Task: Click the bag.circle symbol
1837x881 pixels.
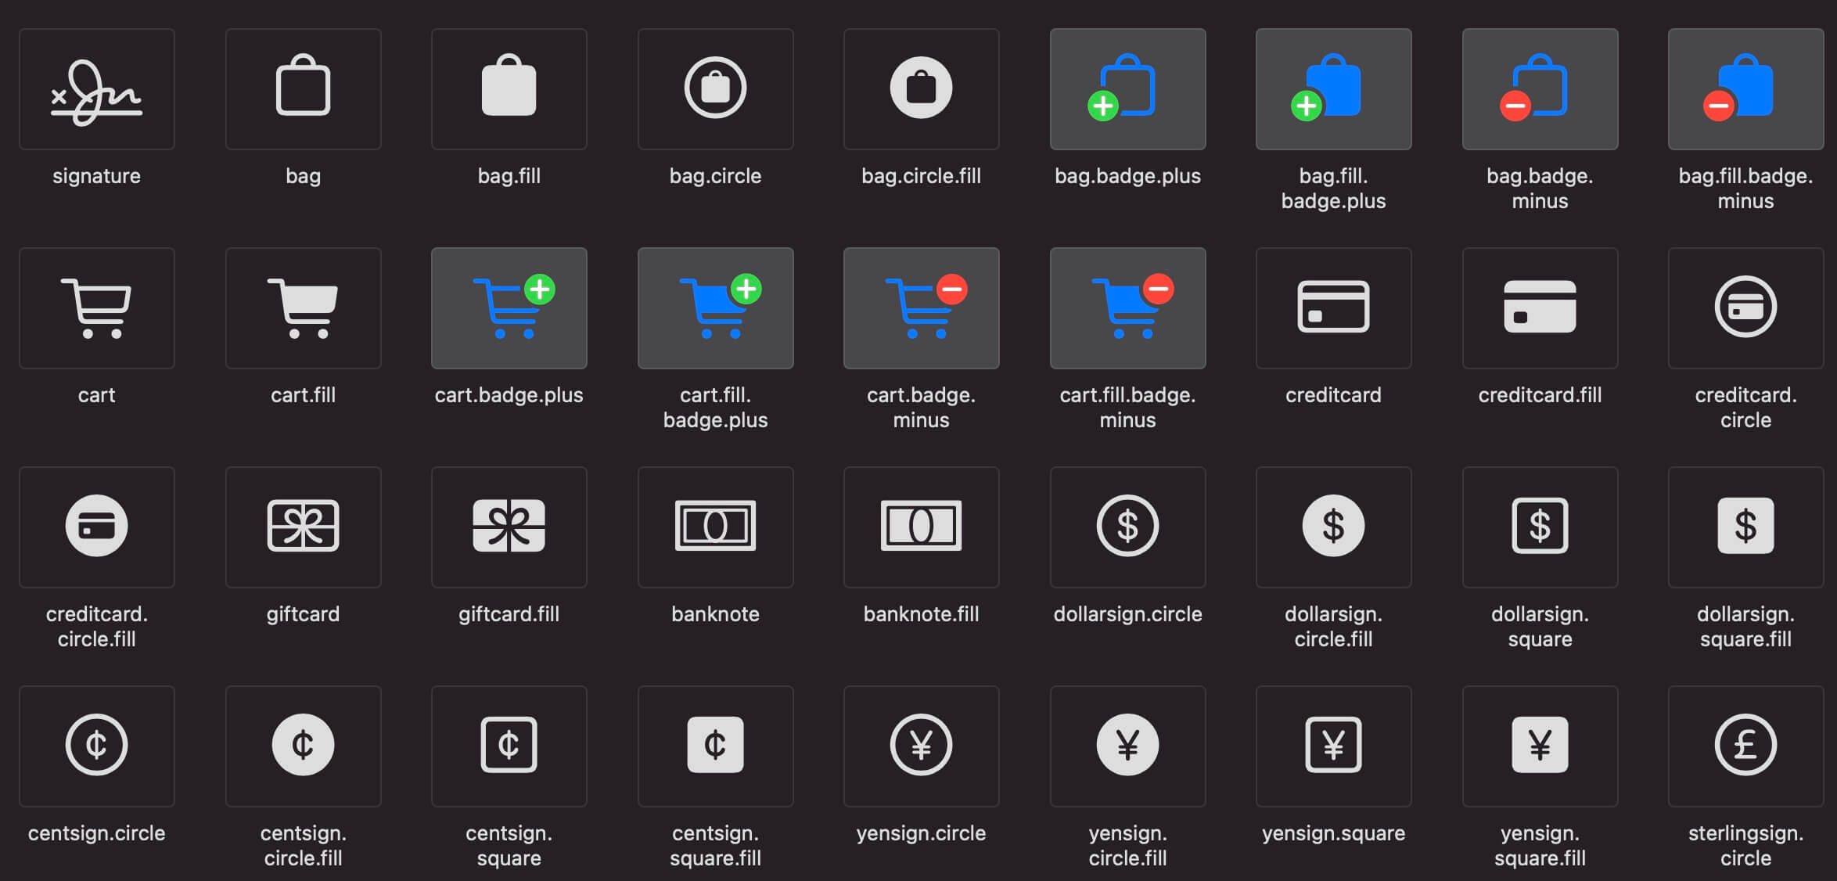Action: tap(715, 88)
